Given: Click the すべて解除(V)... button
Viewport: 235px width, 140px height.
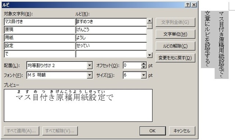Looking at the screenshot, I should (60, 131).
